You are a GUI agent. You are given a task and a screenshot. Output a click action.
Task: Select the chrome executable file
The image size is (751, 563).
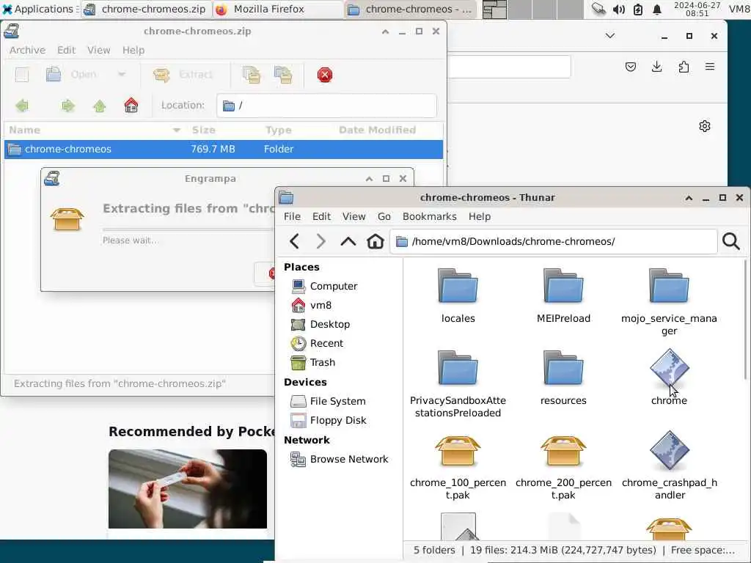point(669,378)
